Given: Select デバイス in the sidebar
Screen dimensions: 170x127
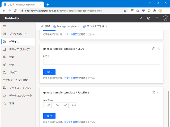Looking at the screenshot, I should point(18,42).
